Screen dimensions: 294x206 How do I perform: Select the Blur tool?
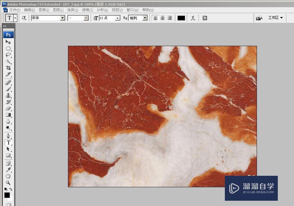(8, 121)
